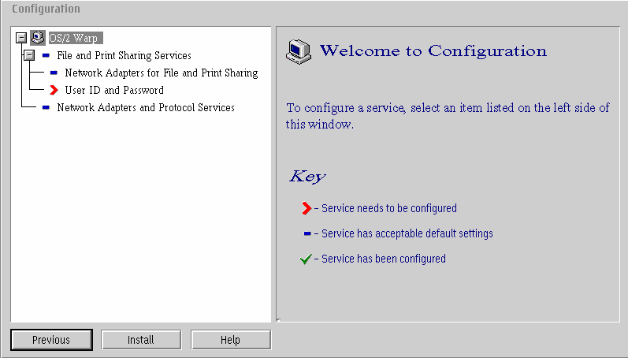The width and height of the screenshot is (628, 358).
Task: Select Network Adapters for File and Print Sharing
Action: (162, 73)
